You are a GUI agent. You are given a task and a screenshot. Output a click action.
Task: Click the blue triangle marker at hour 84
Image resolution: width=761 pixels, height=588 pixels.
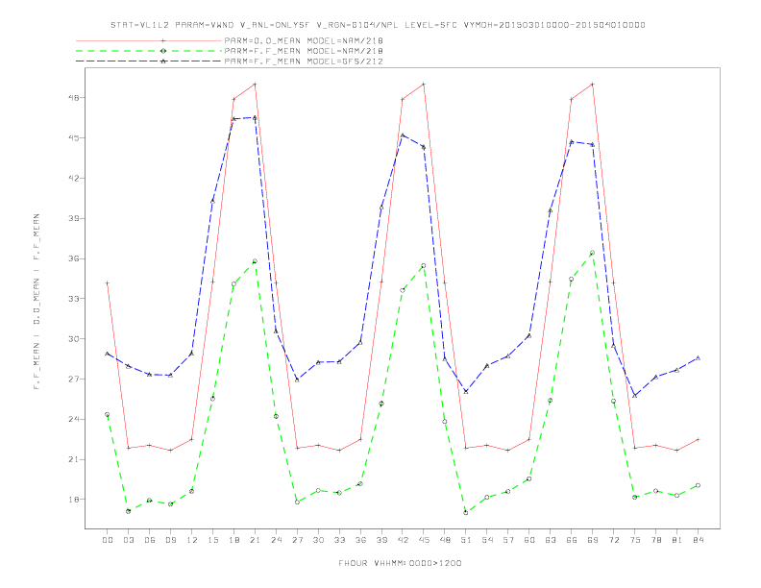tap(698, 358)
